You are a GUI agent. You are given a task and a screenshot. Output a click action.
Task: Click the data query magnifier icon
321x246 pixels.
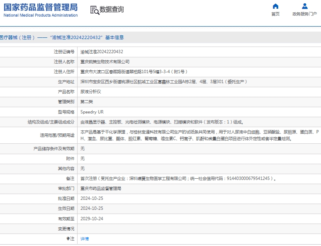point(95,10)
